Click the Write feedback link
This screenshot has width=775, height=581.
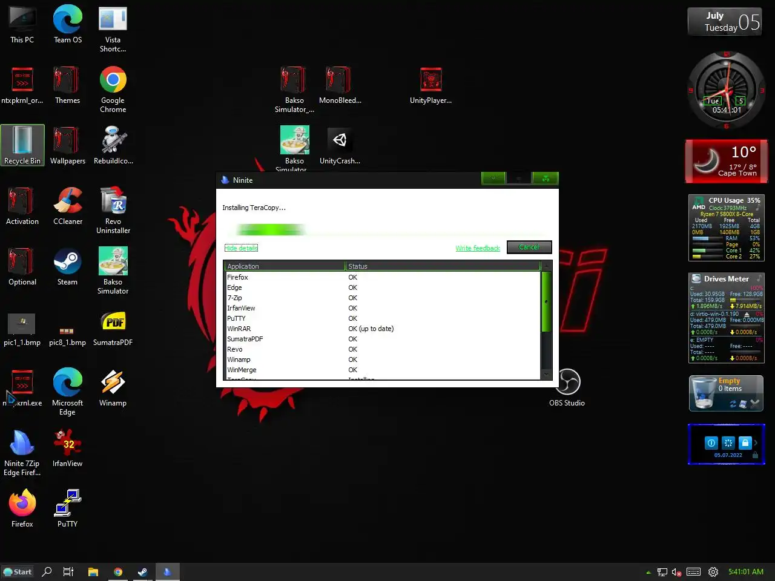click(478, 248)
